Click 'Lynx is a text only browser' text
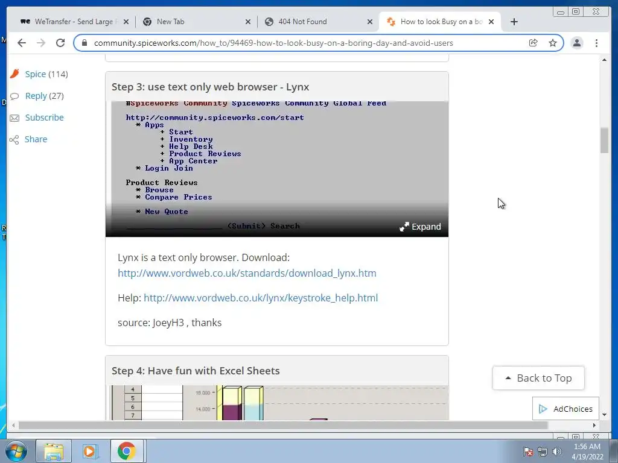 click(203, 257)
